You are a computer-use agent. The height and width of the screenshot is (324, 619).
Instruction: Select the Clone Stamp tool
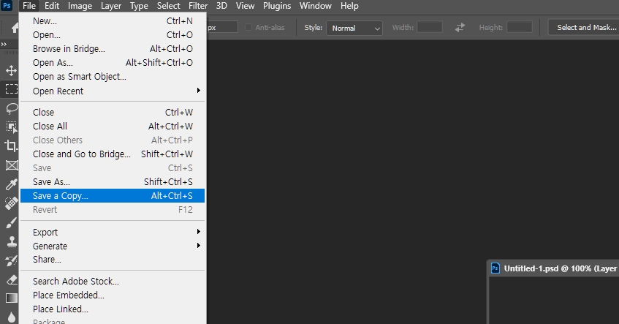coord(11,241)
